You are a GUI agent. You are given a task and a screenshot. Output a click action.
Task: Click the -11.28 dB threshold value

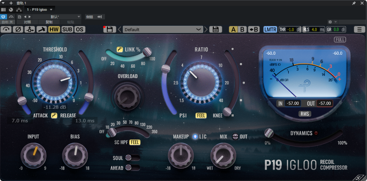coord(54,107)
